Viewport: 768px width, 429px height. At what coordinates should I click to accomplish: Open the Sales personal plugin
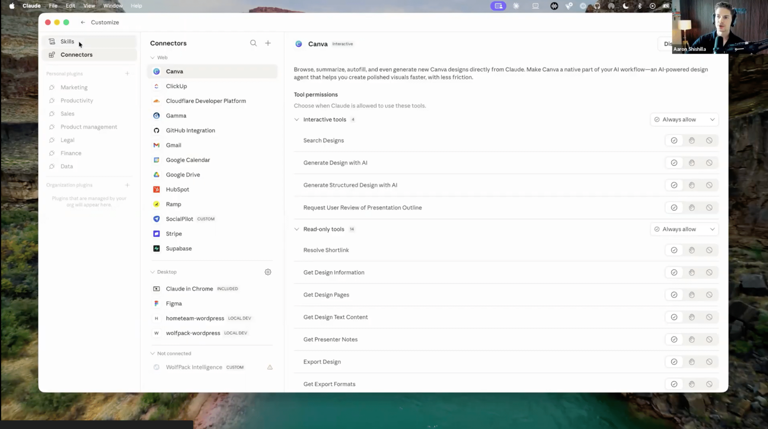(x=89, y=114)
